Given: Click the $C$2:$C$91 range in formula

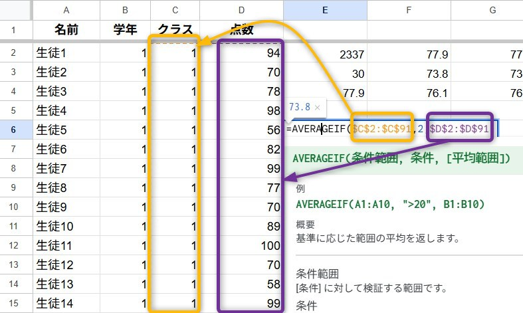Looking at the screenshot, I should tap(382, 130).
